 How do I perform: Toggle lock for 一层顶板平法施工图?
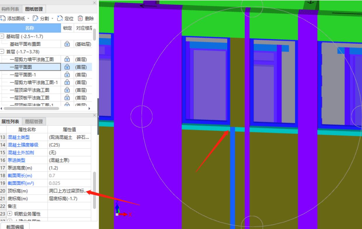pyautogui.click(x=67, y=98)
